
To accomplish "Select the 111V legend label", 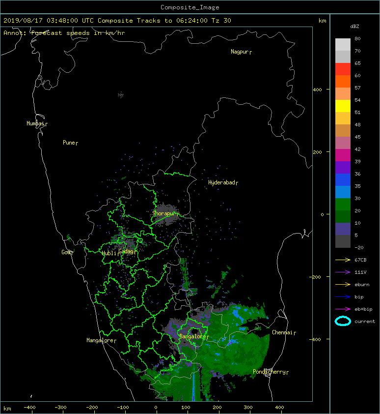I will tap(360, 272).
